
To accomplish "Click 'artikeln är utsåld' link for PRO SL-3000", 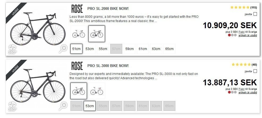I will (248, 92).
